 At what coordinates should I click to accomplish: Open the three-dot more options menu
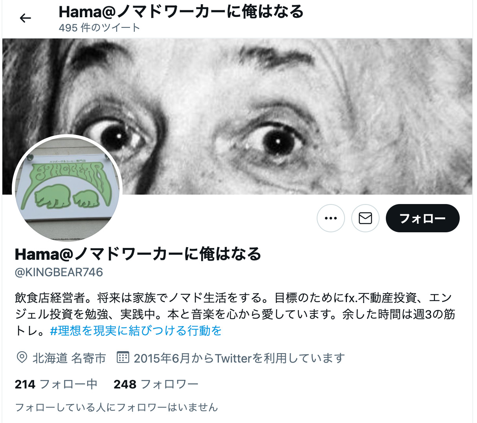pos(331,218)
